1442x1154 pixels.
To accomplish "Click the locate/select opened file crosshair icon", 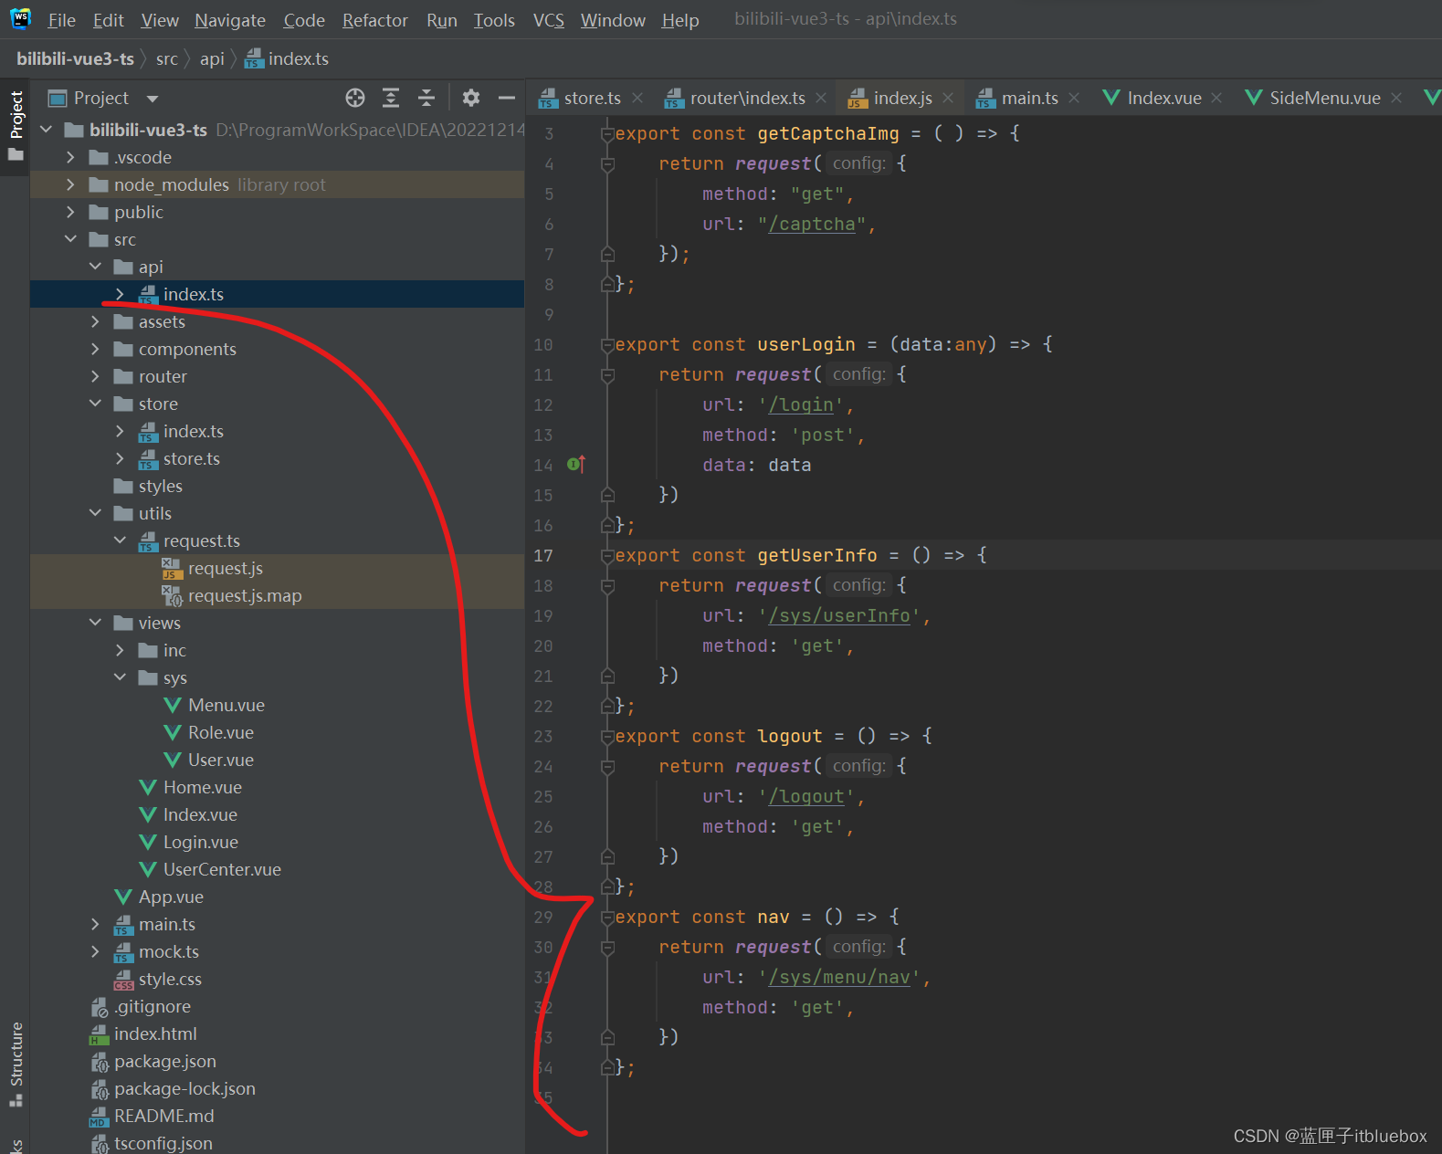I will tap(355, 98).
